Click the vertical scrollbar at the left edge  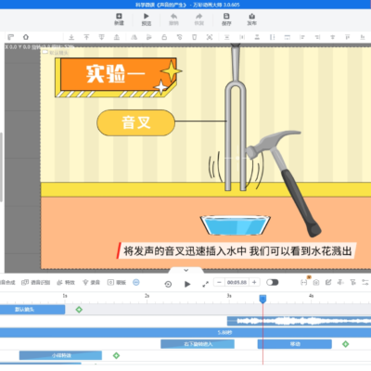click(x=1, y=167)
